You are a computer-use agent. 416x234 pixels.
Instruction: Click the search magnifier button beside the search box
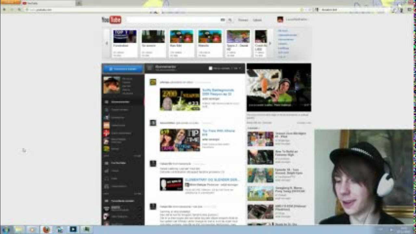[x=230, y=20]
